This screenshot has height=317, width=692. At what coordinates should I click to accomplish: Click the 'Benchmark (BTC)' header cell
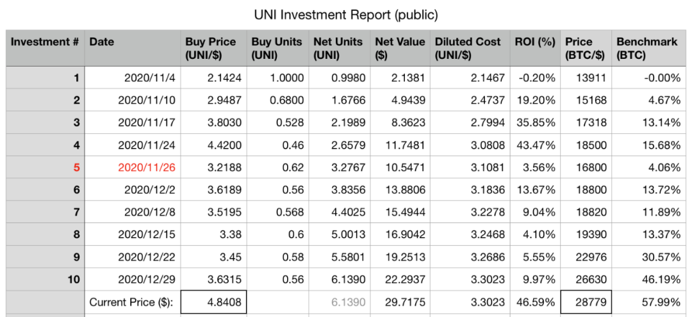click(647, 48)
